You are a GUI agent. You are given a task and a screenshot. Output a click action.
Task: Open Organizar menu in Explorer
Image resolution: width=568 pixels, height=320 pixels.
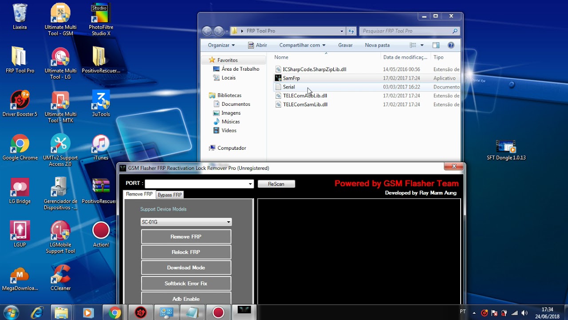(221, 45)
